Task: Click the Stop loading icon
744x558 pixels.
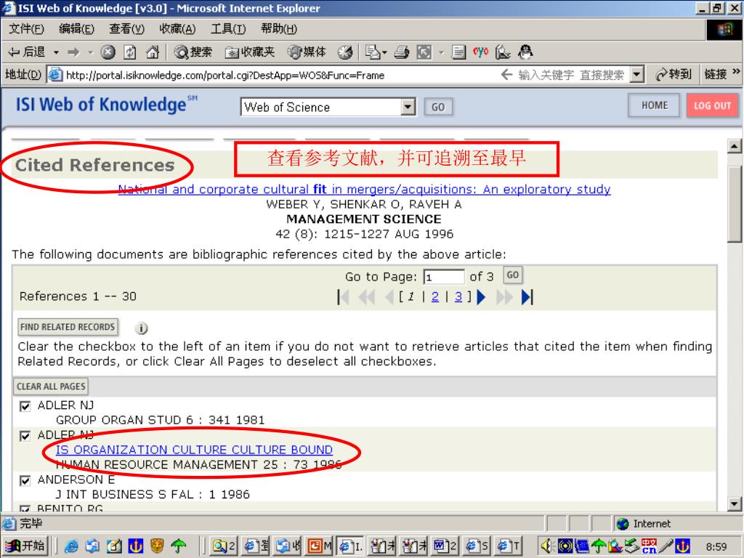Action: (108, 52)
